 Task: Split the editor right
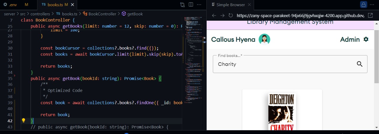[x=191, y=5]
